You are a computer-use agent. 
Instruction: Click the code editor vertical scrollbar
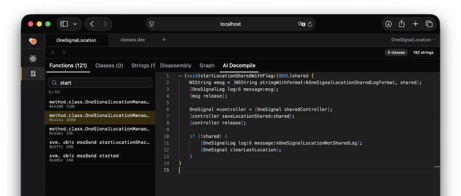click(437, 134)
